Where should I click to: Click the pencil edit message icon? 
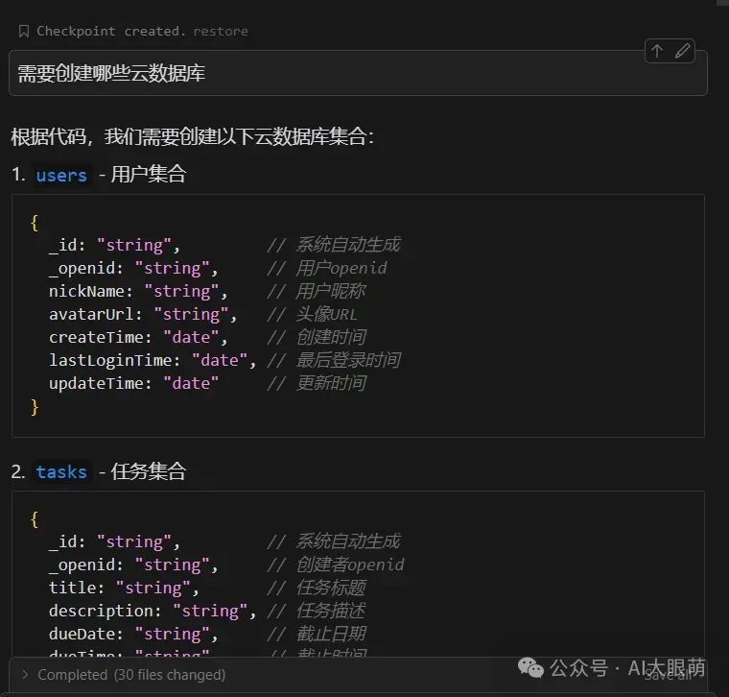tap(682, 52)
